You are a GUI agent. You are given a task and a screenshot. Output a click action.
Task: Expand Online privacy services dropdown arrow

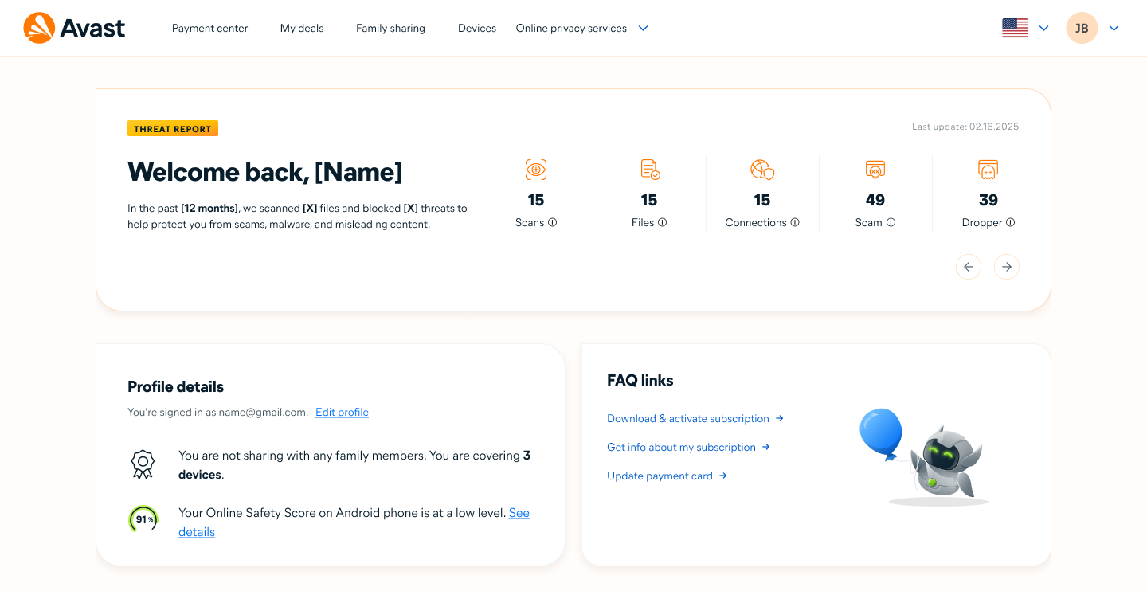(644, 29)
